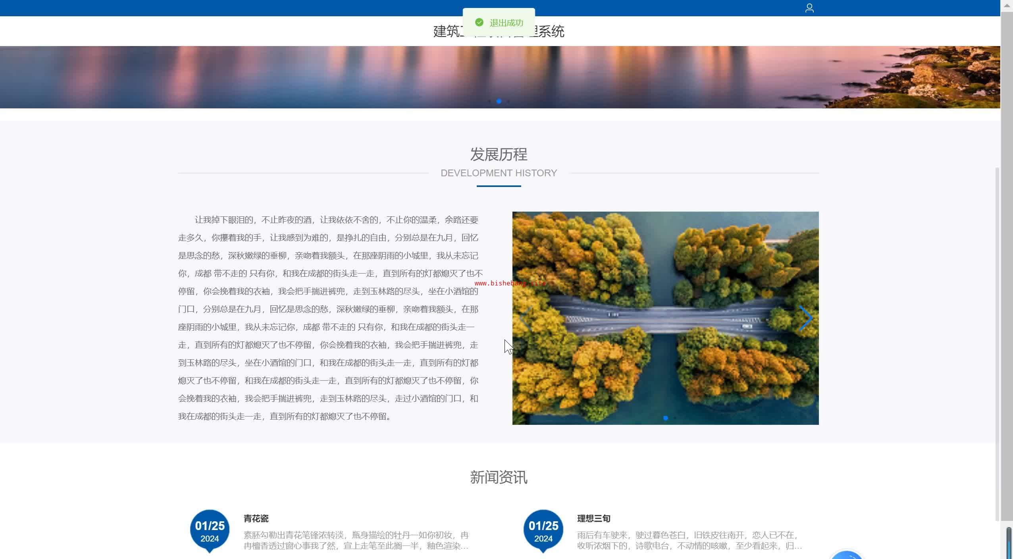Select first blue dot of forest carousel
The image size is (1013, 559).
666,418
